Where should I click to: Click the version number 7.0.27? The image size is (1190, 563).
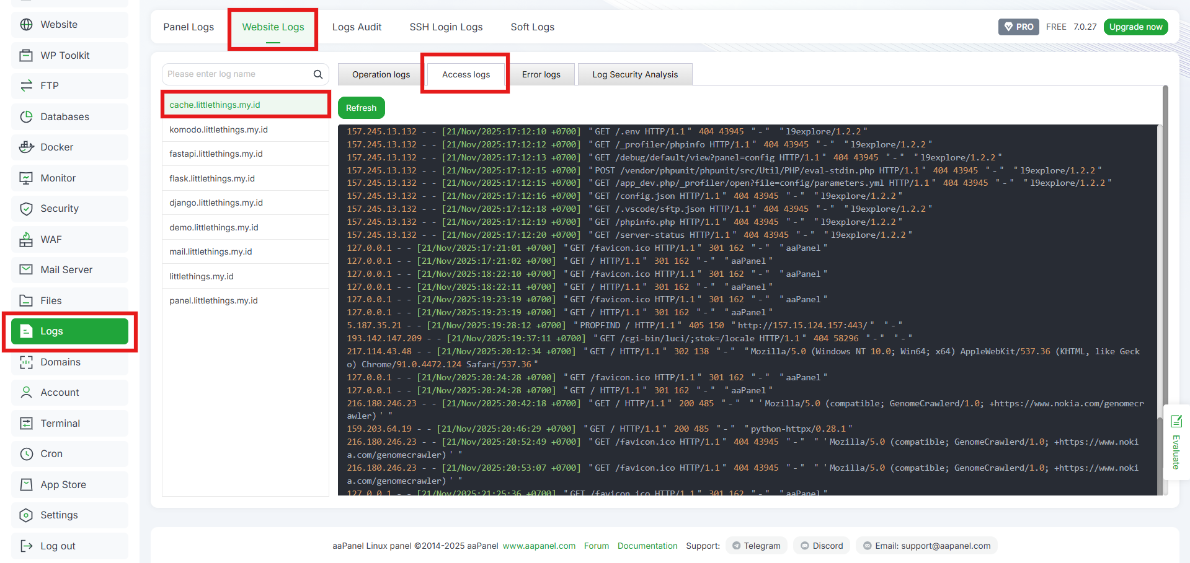[x=1085, y=27]
